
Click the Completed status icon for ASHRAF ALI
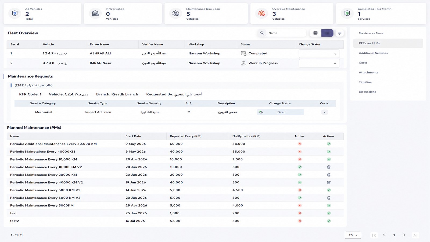243,53
